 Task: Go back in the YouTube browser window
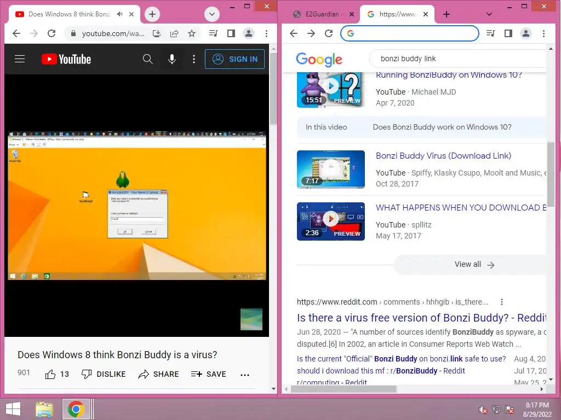pos(16,33)
